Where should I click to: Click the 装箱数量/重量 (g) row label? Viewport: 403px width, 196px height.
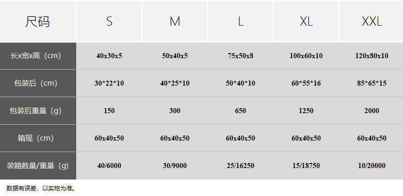38,166
